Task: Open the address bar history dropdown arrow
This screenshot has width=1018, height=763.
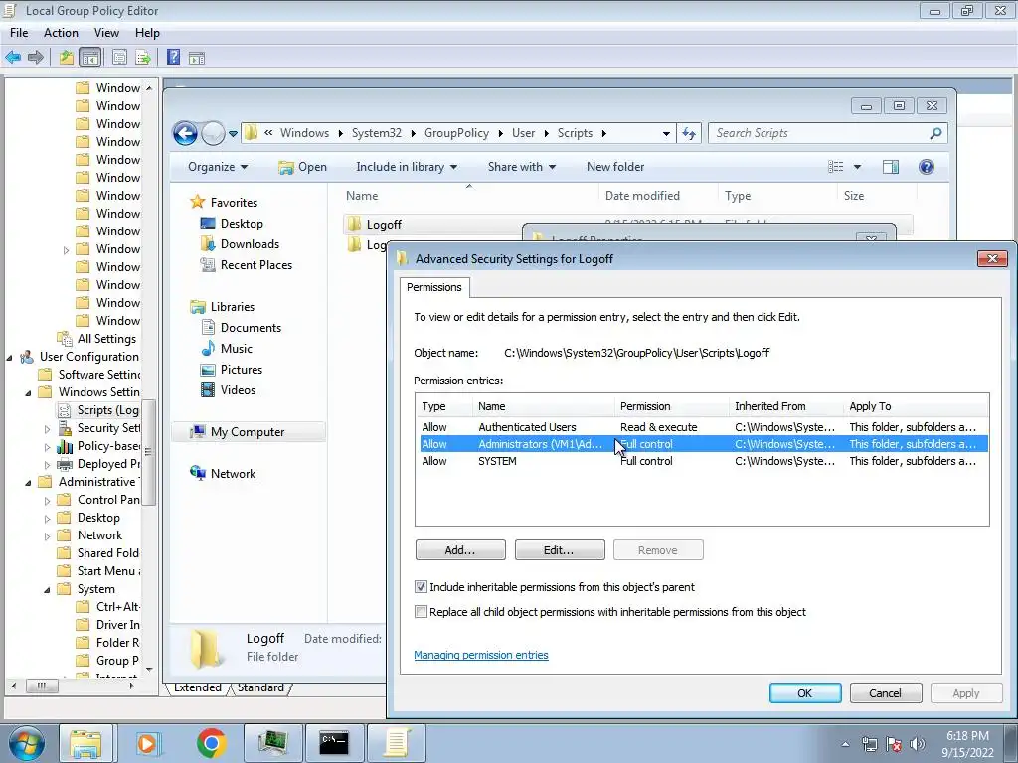Action: pyautogui.click(x=666, y=134)
